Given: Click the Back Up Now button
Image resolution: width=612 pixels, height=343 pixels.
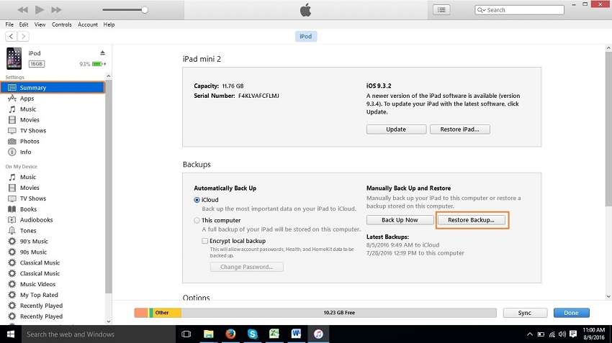Looking at the screenshot, I should [400, 220].
